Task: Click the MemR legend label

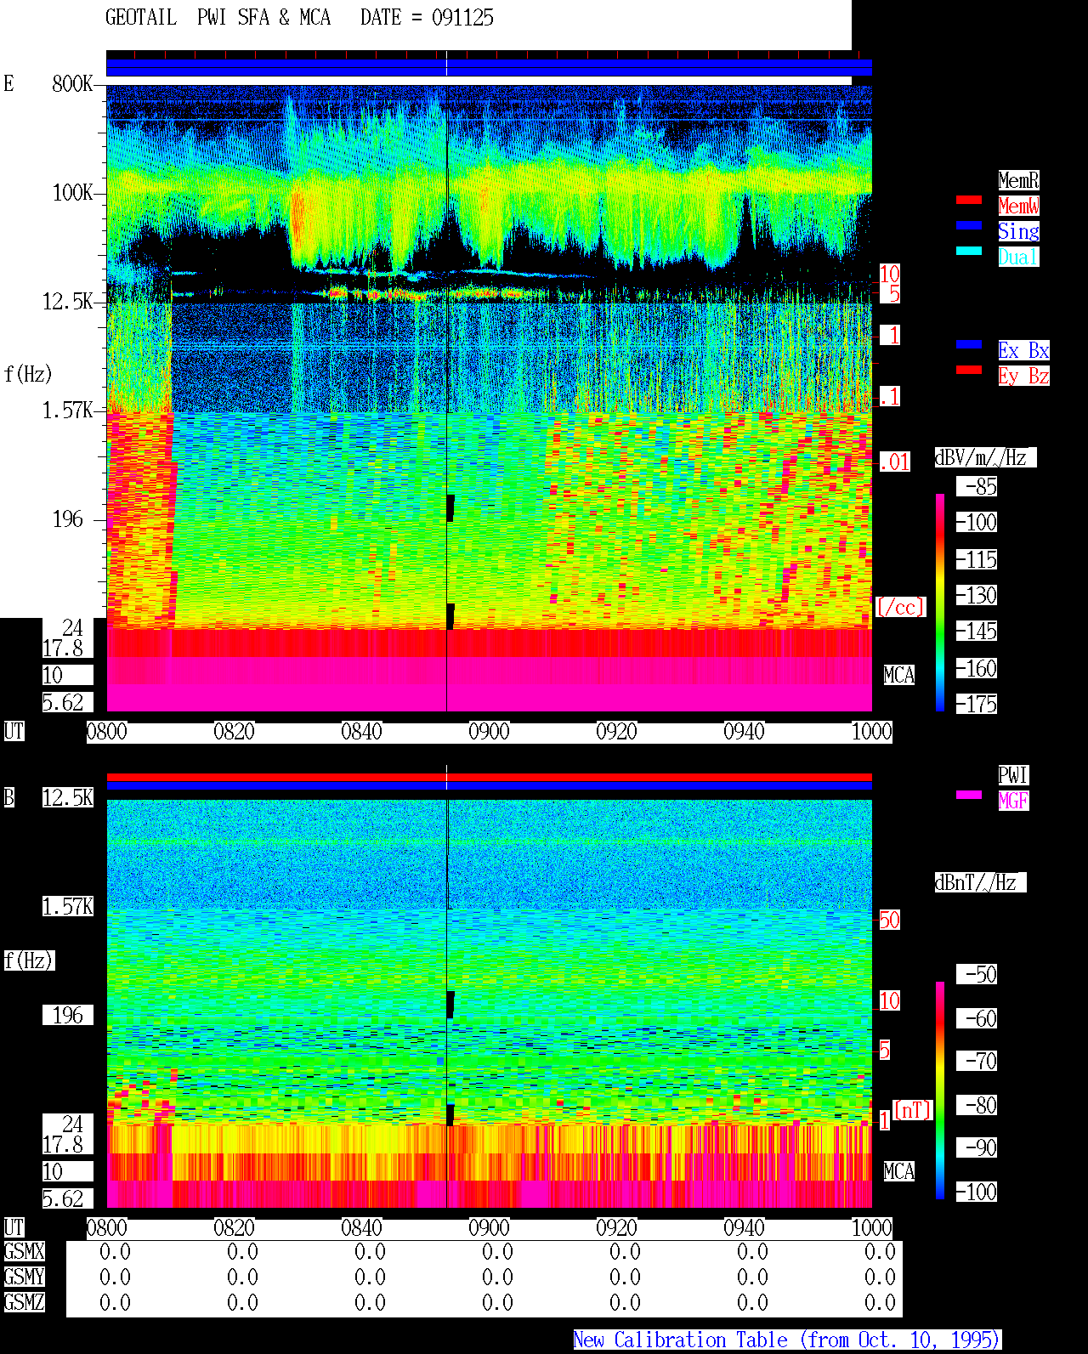Action: click(1018, 180)
